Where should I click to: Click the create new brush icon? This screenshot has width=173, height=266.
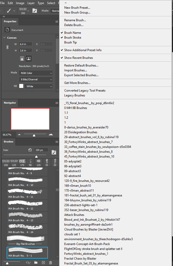pyautogui.click(x=43, y=263)
